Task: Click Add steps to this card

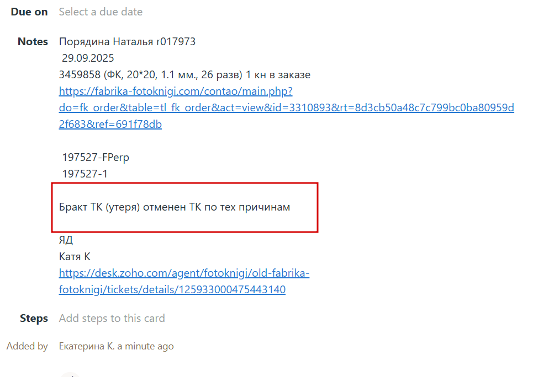Action: point(112,318)
